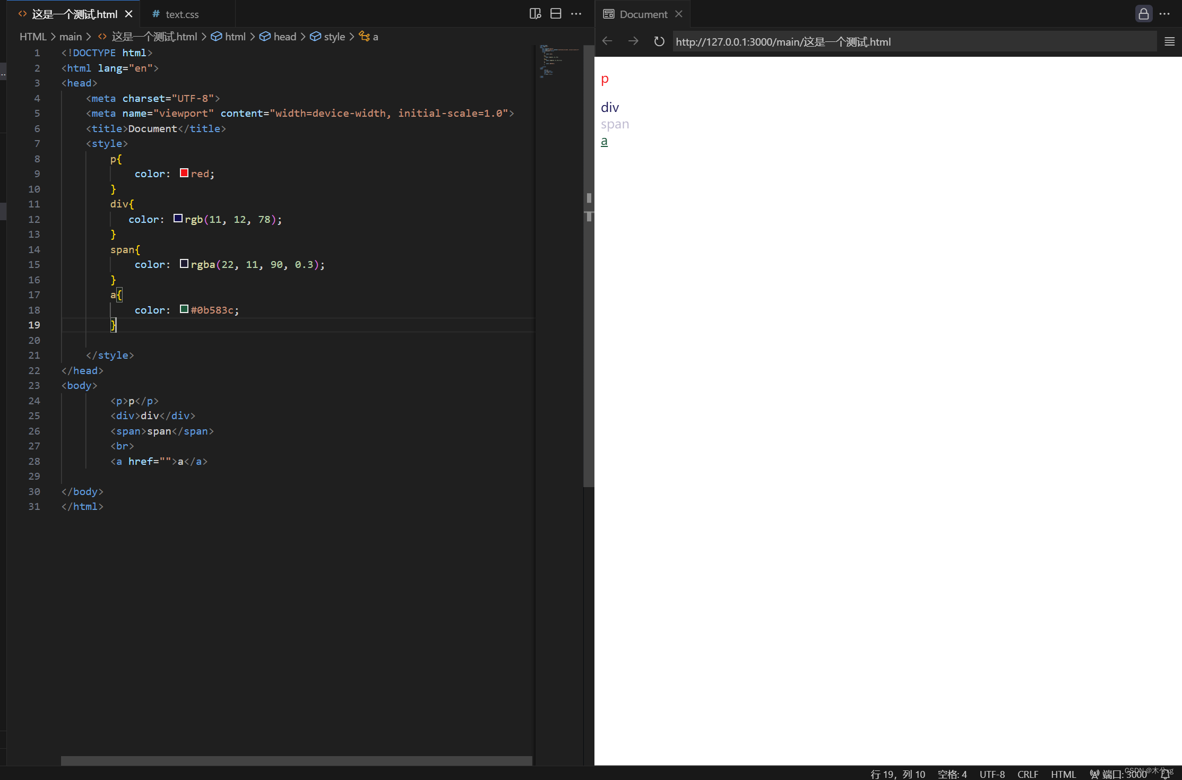Open the style breadcrumb dropdown
Viewport: 1182px width, 780px height.
coord(334,37)
